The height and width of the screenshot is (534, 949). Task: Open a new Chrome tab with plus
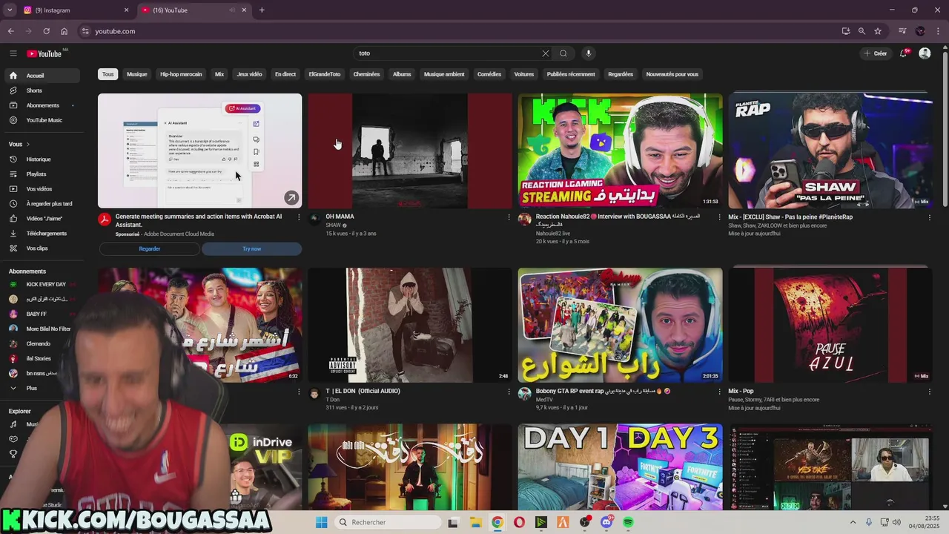coord(262,10)
